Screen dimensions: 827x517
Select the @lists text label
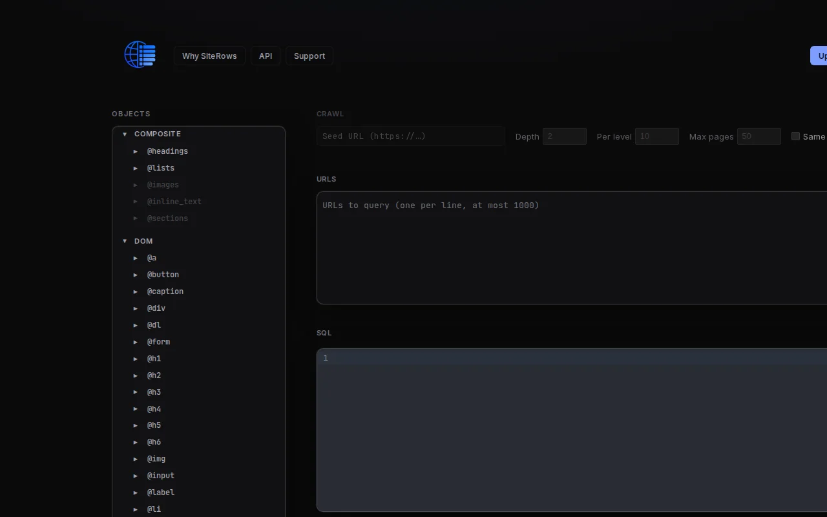[x=161, y=168]
